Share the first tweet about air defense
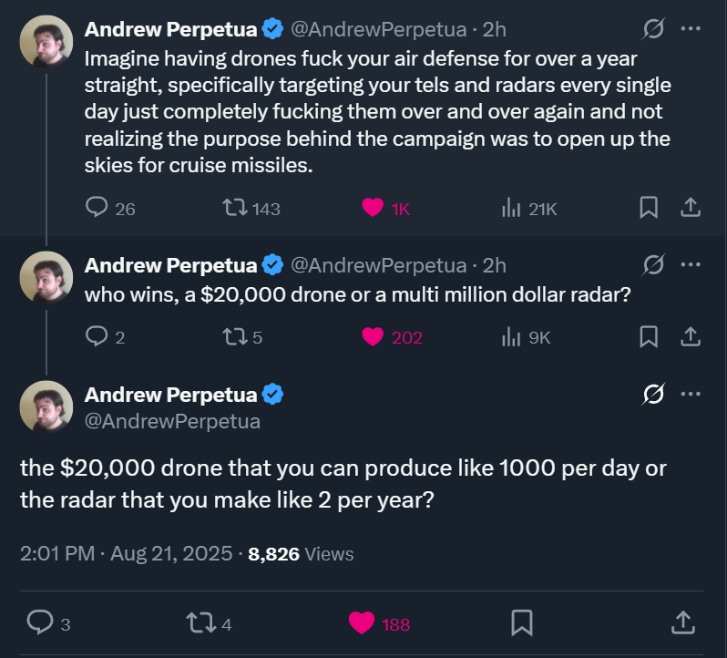This screenshot has height=658, width=727. (x=690, y=208)
